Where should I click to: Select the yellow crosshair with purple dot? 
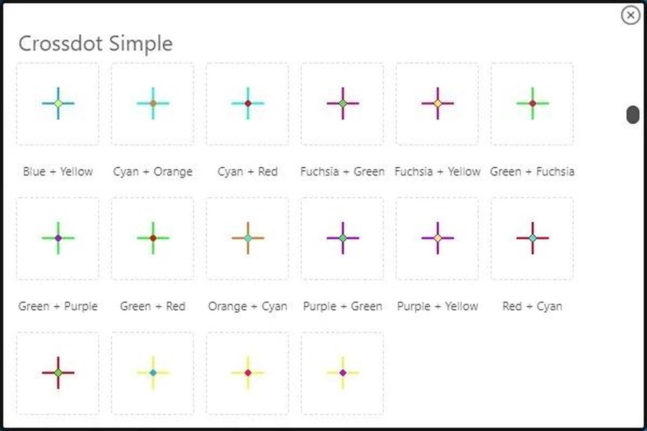click(343, 373)
